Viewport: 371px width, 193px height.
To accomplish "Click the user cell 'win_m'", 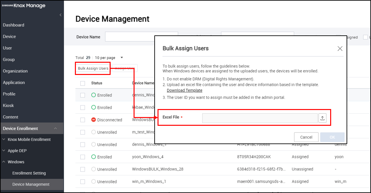I will pos(340,181).
